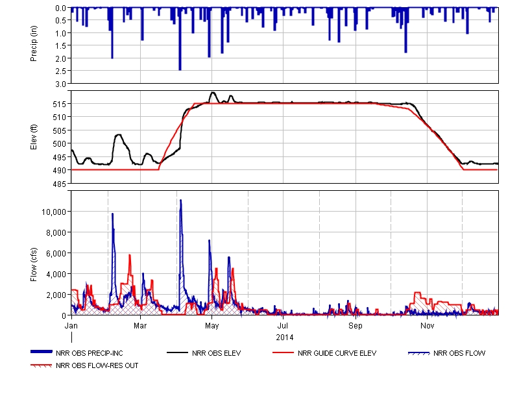This screenshot has height=407, width=519.
Task: Click the Jul label on the time axis
Action: (x=283, y=325)
